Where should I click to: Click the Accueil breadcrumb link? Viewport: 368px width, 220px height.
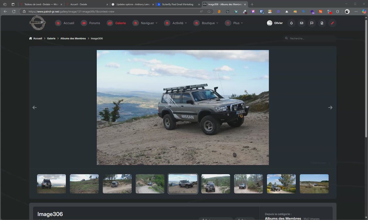38,38
